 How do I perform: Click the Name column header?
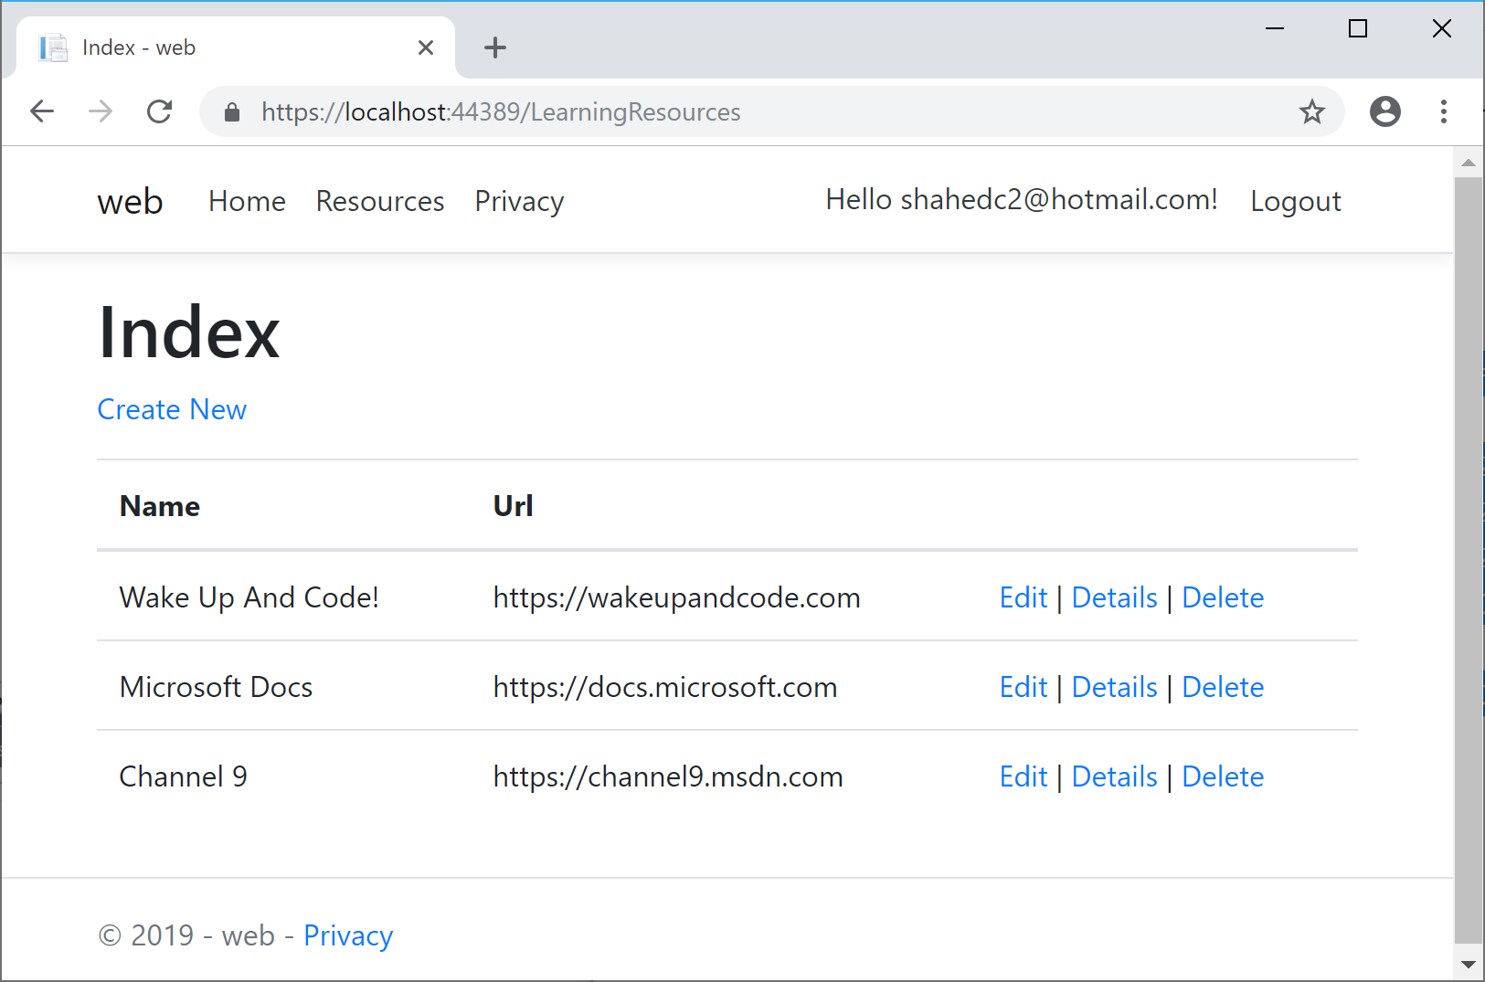[x=160, y=506]
